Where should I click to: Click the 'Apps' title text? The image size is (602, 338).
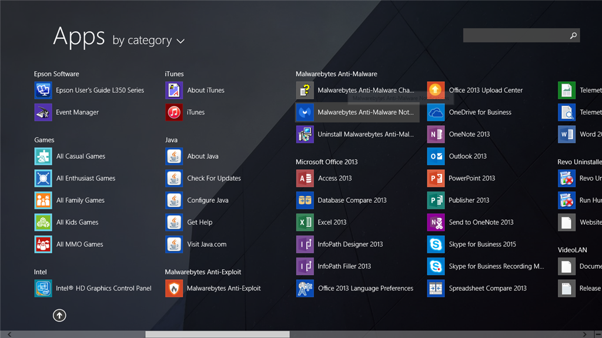79,37
